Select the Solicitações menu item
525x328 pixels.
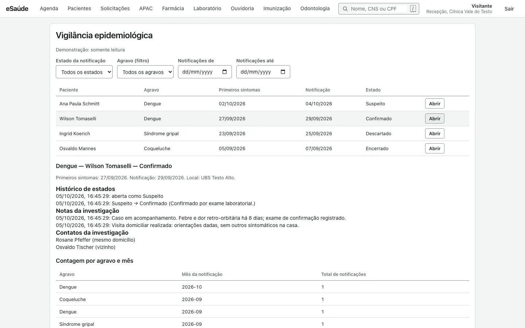[115, 8]
